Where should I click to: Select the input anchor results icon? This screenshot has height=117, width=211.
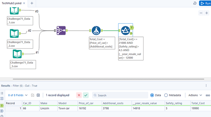pos(2,99)
